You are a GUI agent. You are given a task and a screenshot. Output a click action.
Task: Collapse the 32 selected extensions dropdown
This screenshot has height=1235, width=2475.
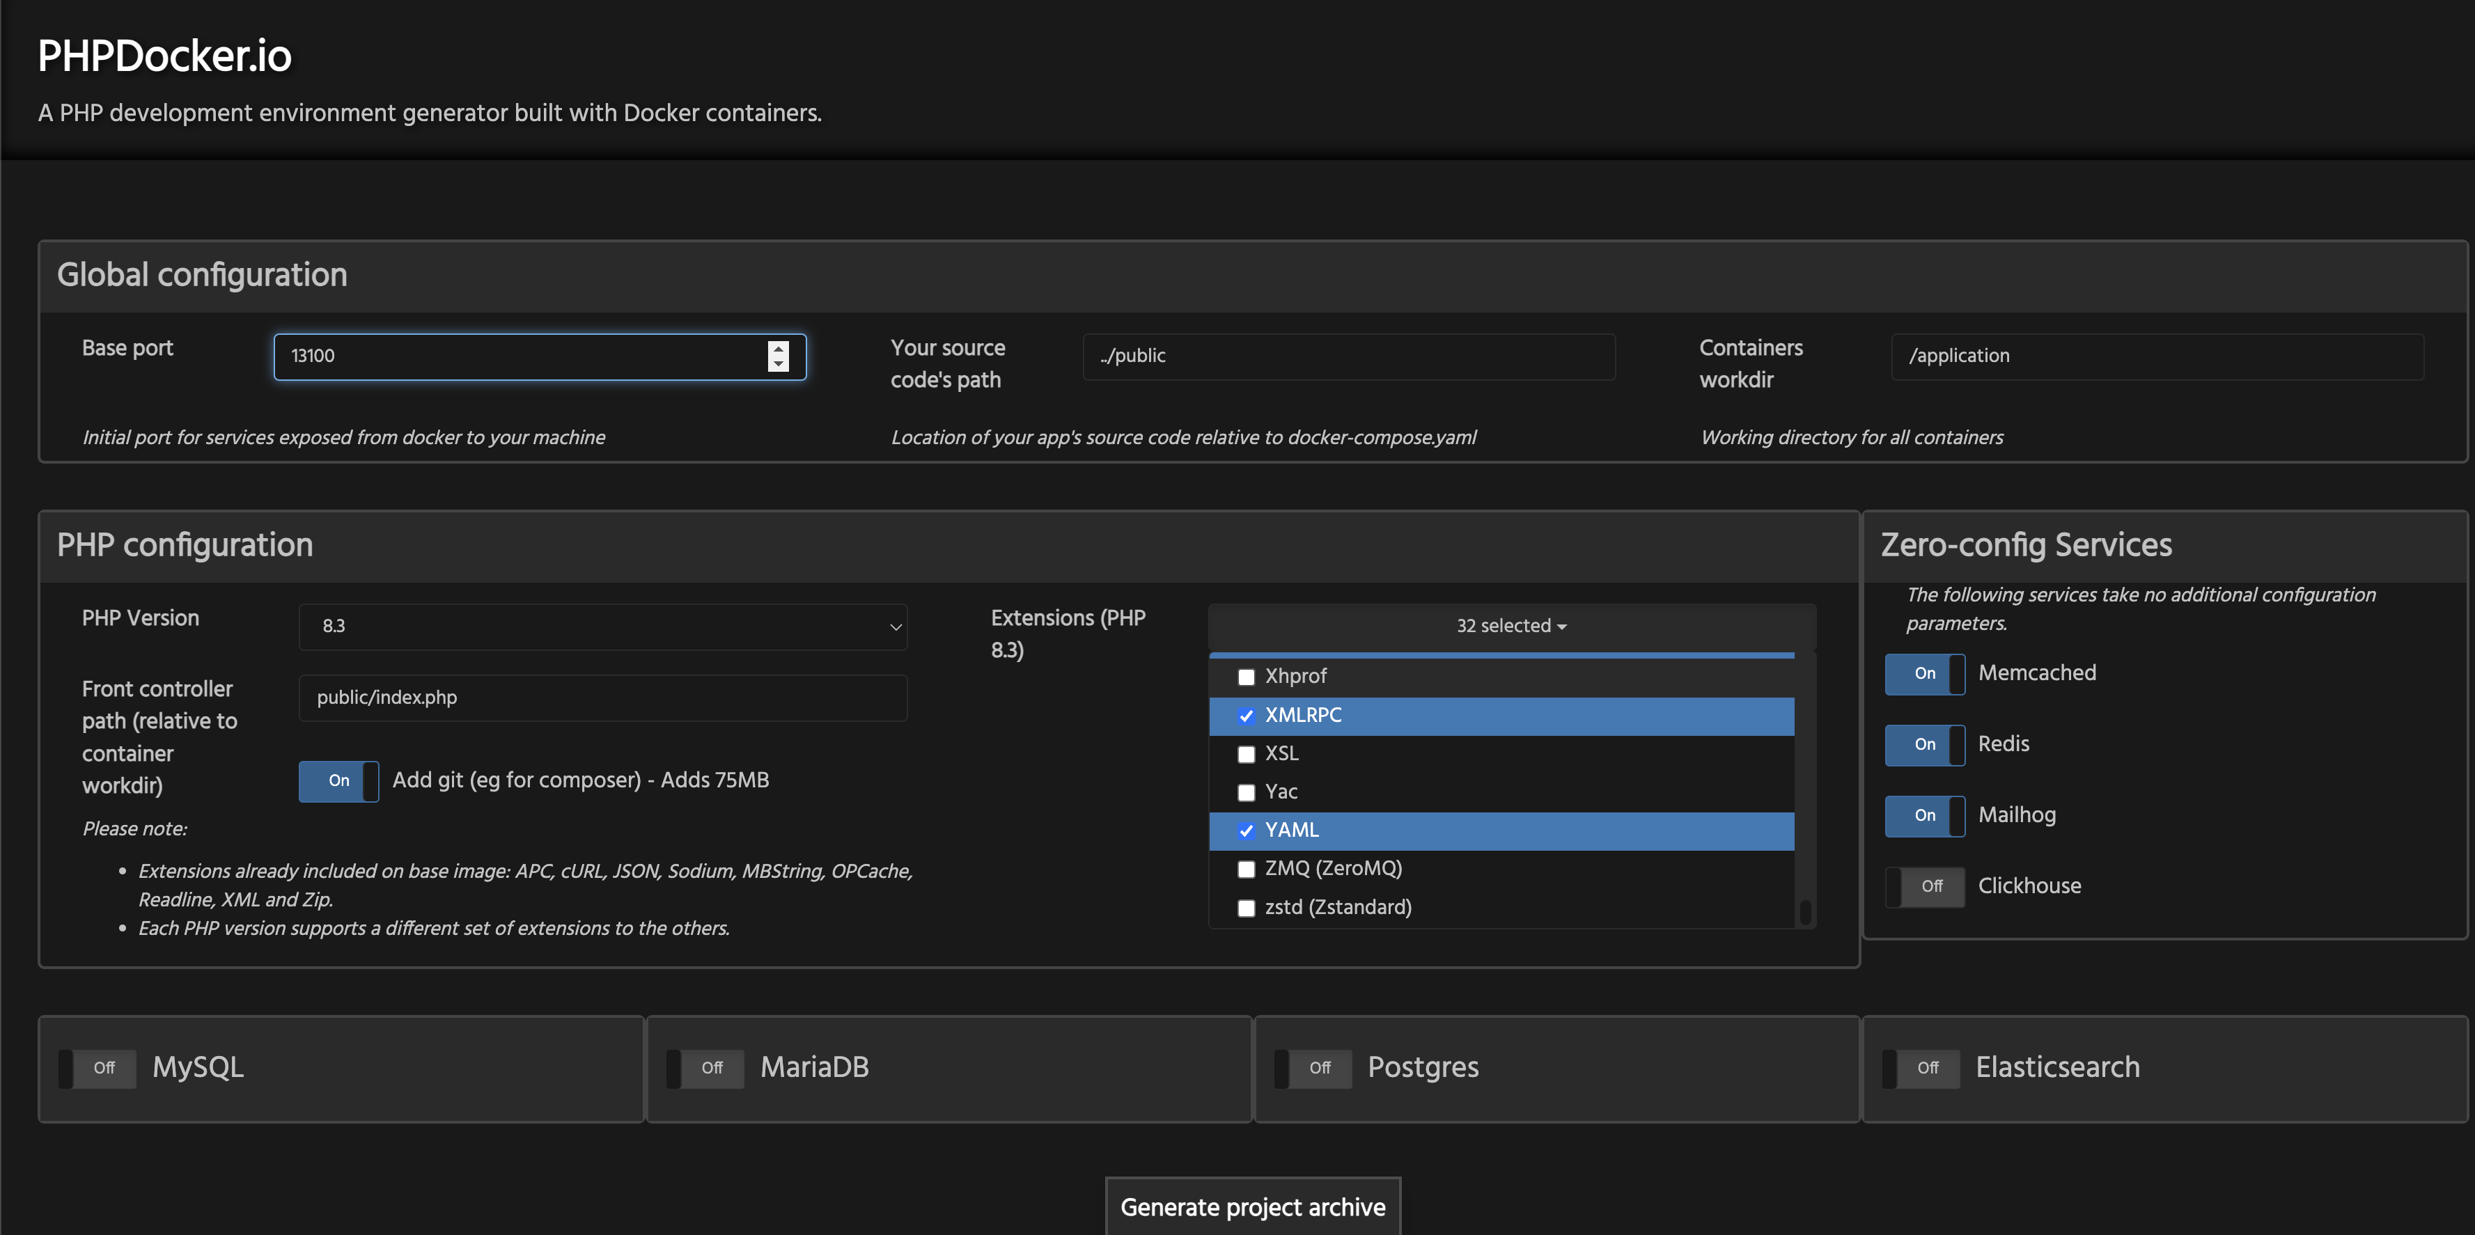click(1510, 626)
